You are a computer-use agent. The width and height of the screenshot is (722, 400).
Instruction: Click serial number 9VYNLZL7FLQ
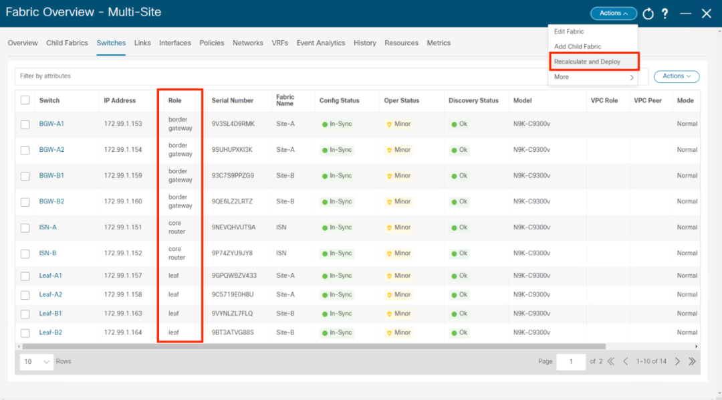[x=232, y=313]
